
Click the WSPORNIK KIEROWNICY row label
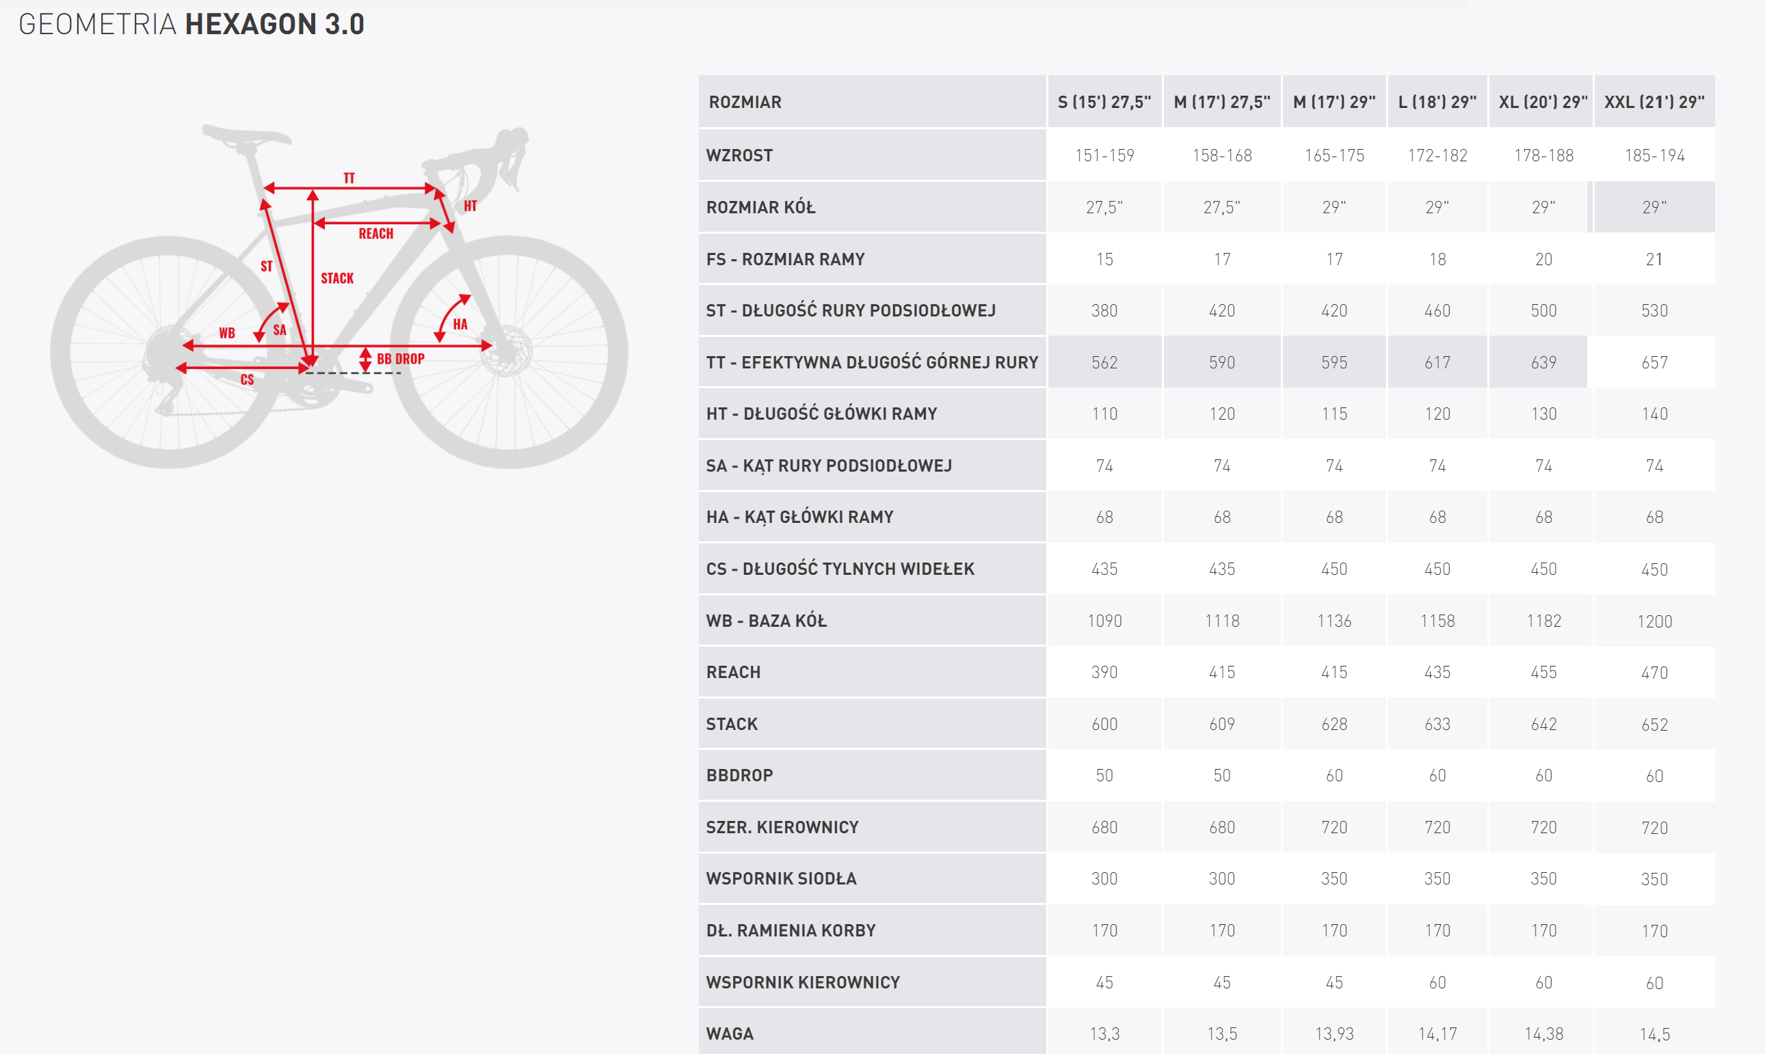pyautogui.click(x=802, y=982)
